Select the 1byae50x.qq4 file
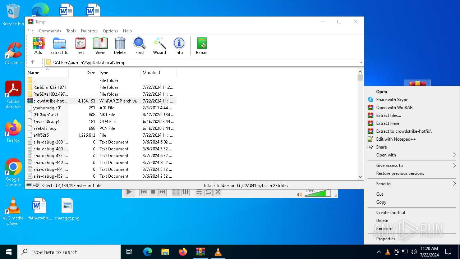Viewport: 460px width, 259px height. pyautogui.click(x=101, y=122)
